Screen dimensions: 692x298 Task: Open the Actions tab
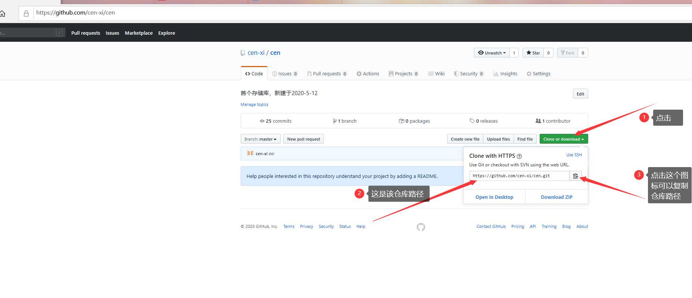tap(368, 74)
